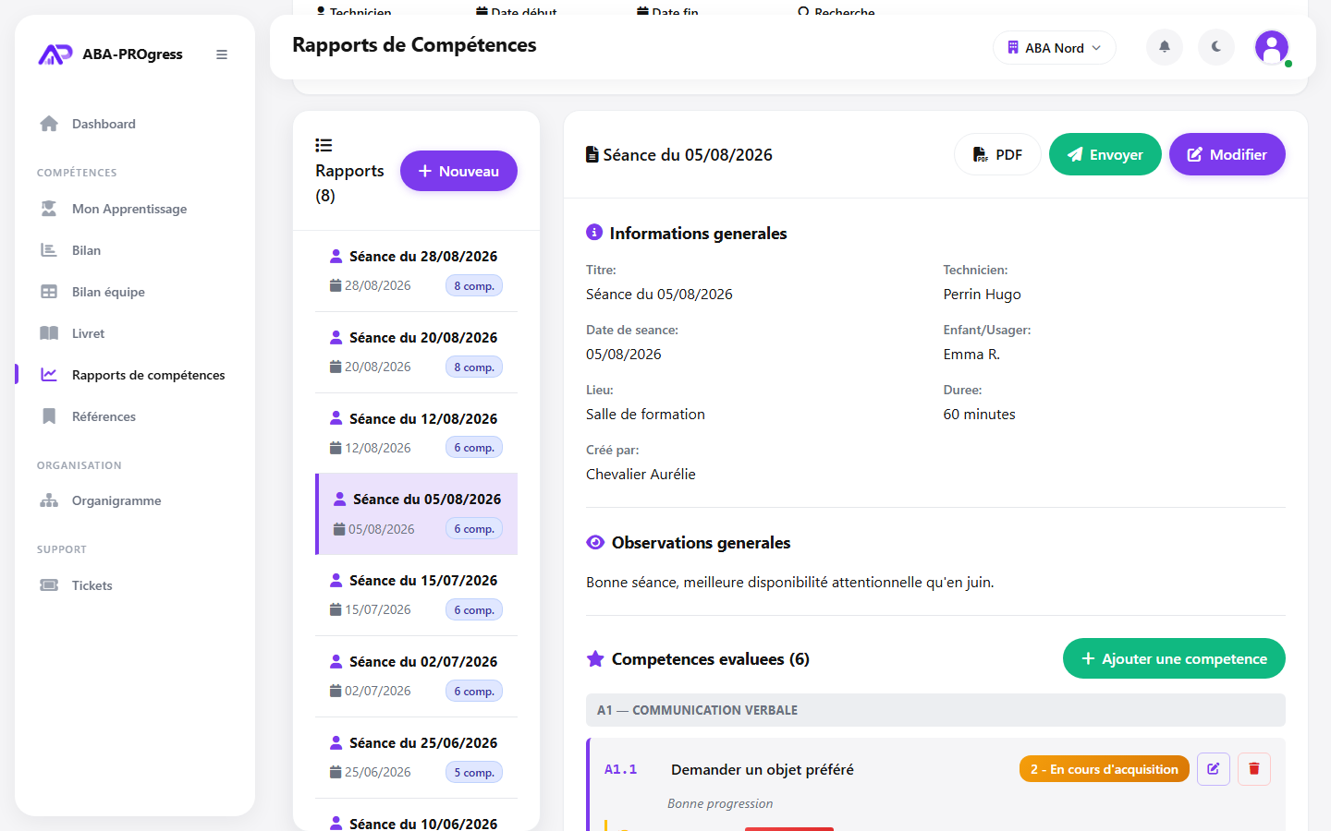
Task: Click Informations generales info icon
Action: pos(594,233)
